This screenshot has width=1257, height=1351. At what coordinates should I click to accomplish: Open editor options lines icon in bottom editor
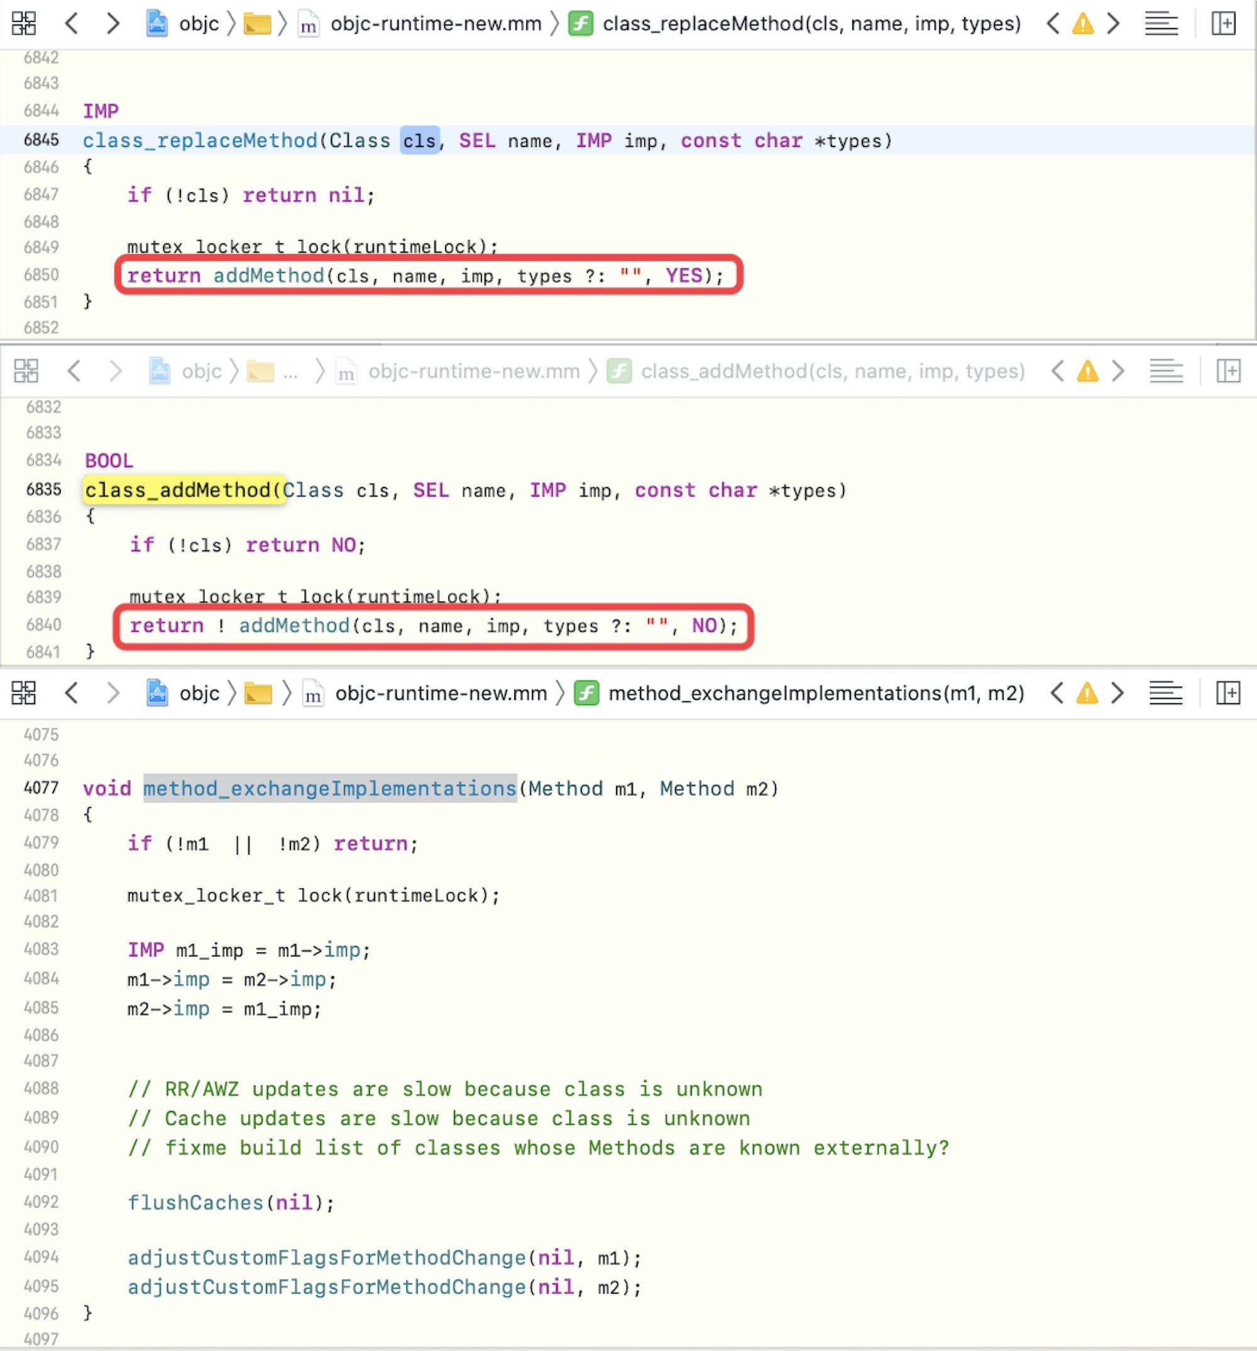coord(1165,694)
